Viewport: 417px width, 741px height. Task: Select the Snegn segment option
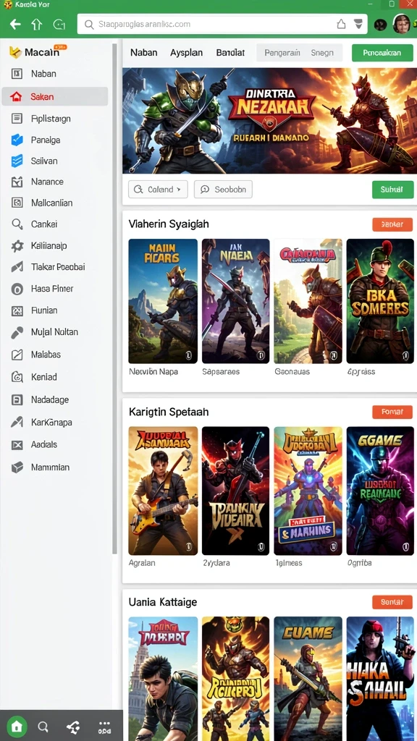[x=322, y=53]
